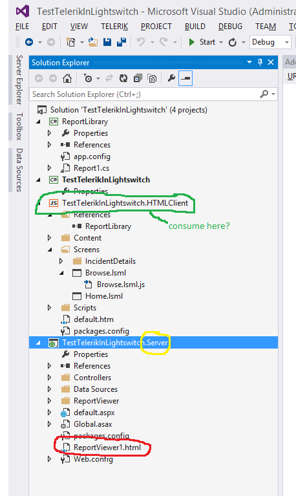
Task: Click the Undo arrow icon
Action: click(x=141, y=42)
